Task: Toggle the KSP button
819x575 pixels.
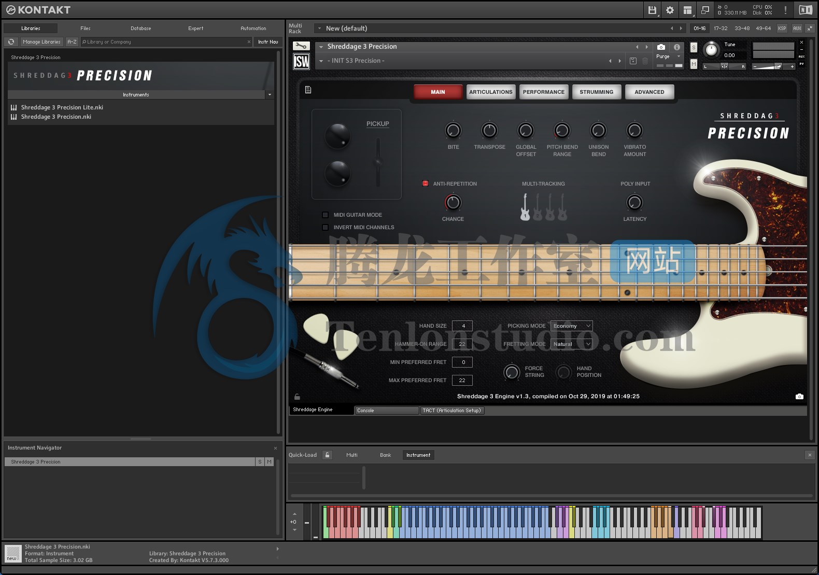Action: [782, 28]
